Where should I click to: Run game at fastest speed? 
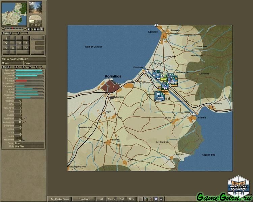tap(38, 29)
